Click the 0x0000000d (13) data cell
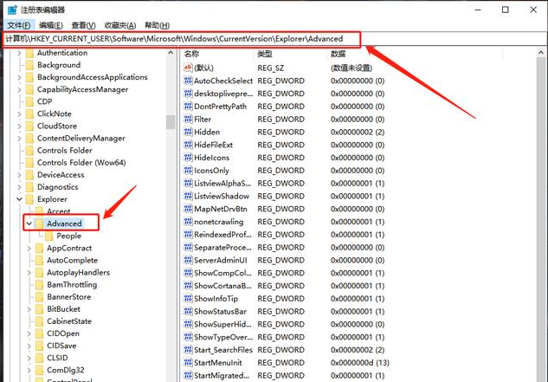This screenshot has width=548, height=382. [x=360, y=363]
